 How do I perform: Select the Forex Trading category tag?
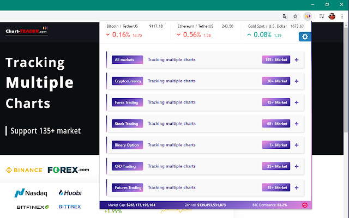pyautogui.click(x=127, y=102)
